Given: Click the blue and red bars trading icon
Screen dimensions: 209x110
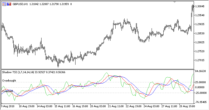Looking at the screenshot, I should pyautogui.click(x=9, y=4).
